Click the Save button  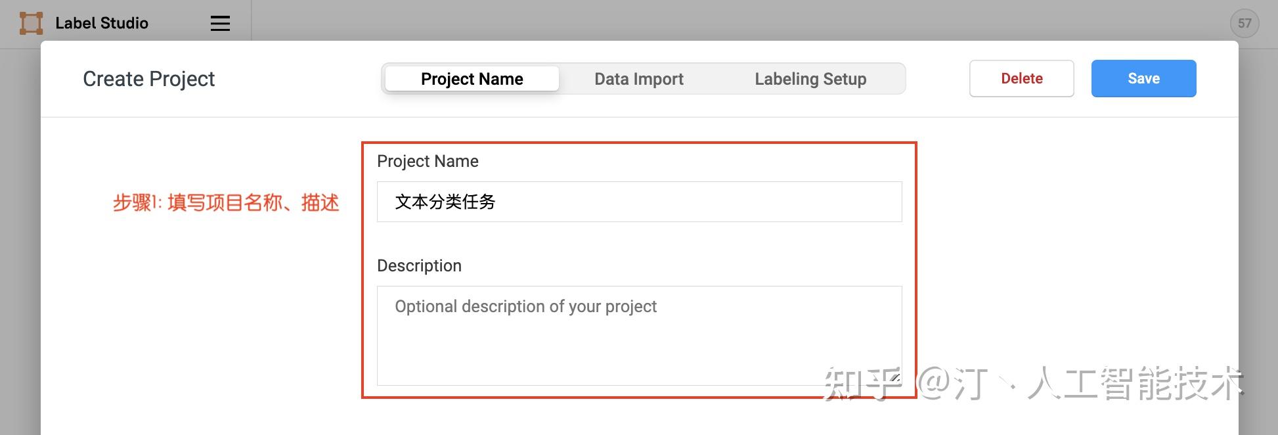1143,78
